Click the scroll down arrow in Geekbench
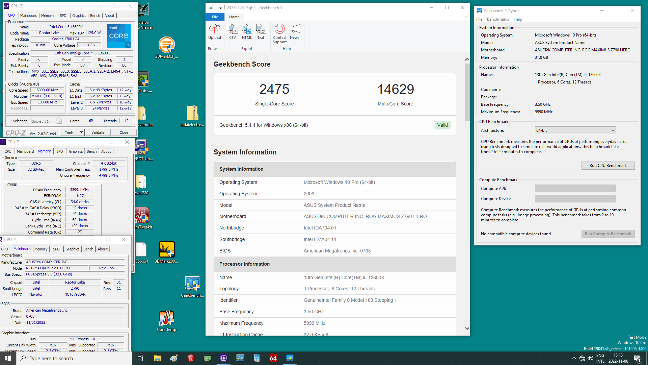Image resolution: width=648 pixels, height=365 pixels. pos(467,328)
